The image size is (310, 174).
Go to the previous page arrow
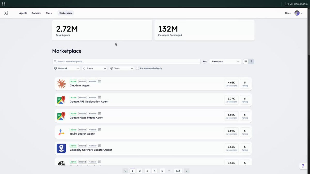pyautogui.click(x=125, y=171)
